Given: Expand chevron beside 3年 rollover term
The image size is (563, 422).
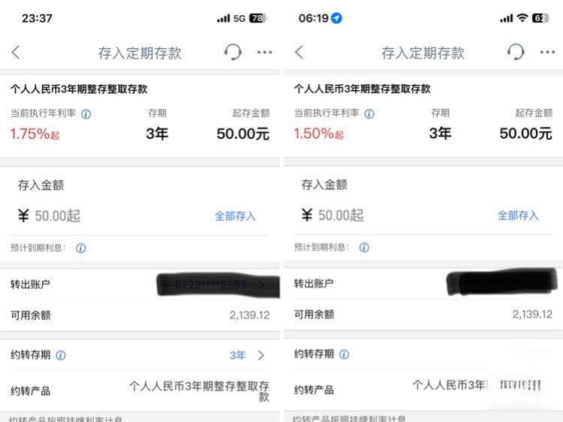Looking at the screenshot, I should 261,356.
